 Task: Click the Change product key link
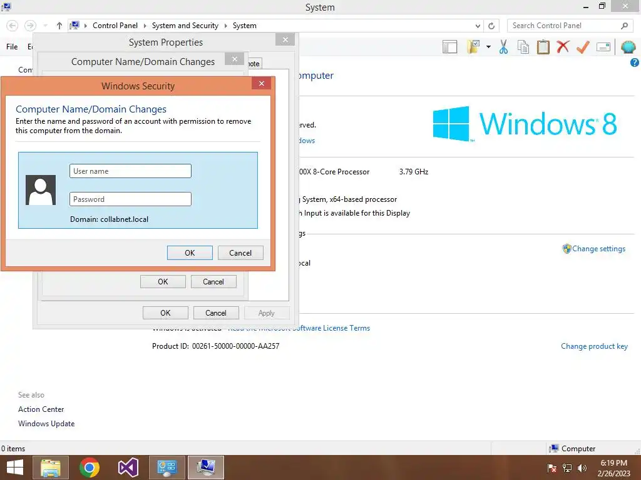click(x=594, y=346)
